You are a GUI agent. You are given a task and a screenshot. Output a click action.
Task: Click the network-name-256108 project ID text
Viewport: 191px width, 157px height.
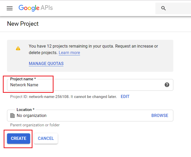pos(49,97)
